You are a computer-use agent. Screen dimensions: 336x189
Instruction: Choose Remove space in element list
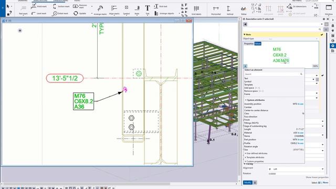click(x=254, y=91)
